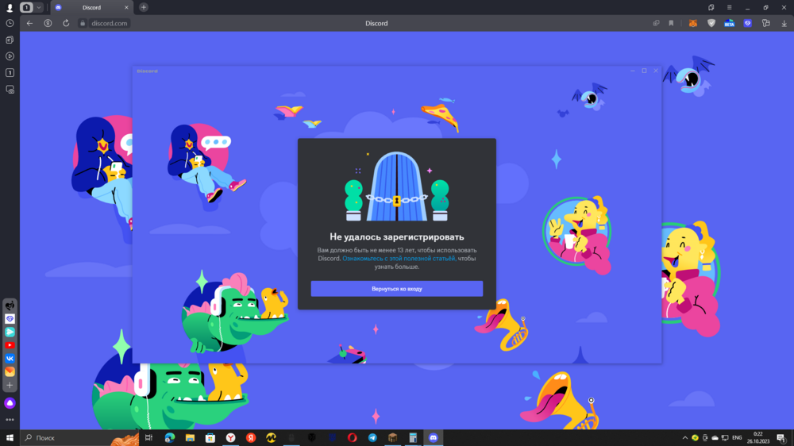Open the MetaMask fox extension
794x446 pixels.
[x=692, y=23]
